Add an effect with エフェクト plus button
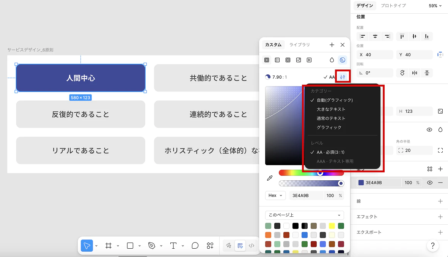Viewport: 448px width, 257px height. pyautogui.click(x=440, y=217)
